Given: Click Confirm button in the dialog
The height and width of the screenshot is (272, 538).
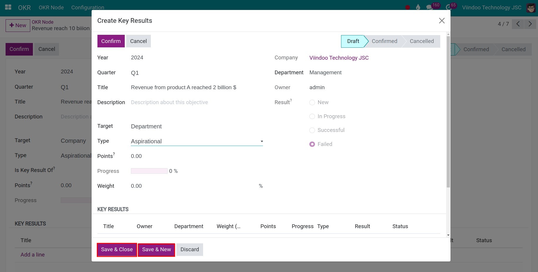Looking at the screenshot, I should 111,41.
